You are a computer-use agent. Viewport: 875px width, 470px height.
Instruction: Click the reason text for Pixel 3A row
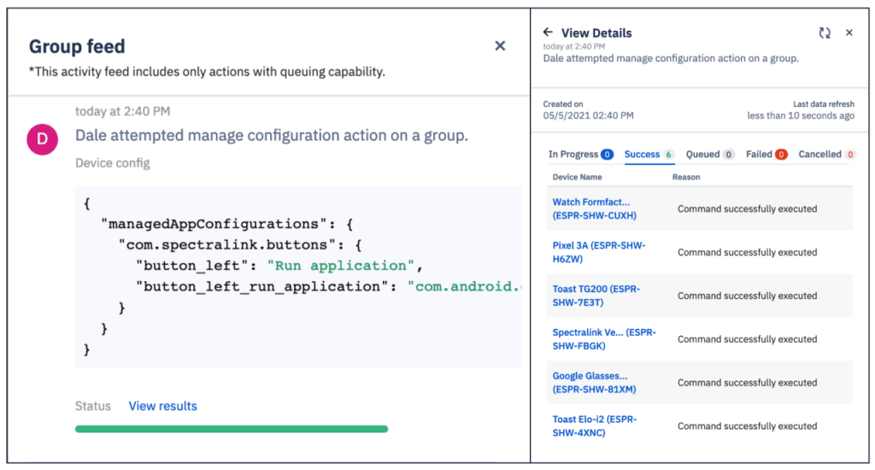pos(747,252)
